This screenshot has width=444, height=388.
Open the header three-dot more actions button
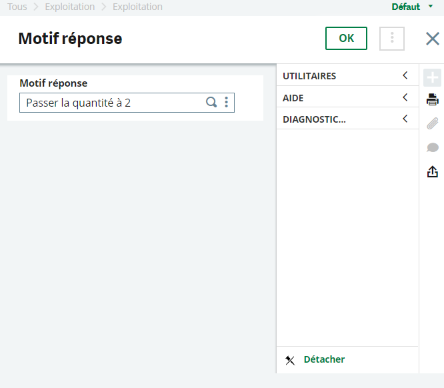pos(392,39)
